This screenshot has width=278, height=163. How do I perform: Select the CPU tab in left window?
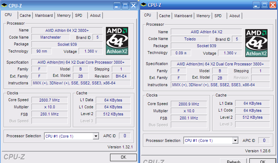8,15
